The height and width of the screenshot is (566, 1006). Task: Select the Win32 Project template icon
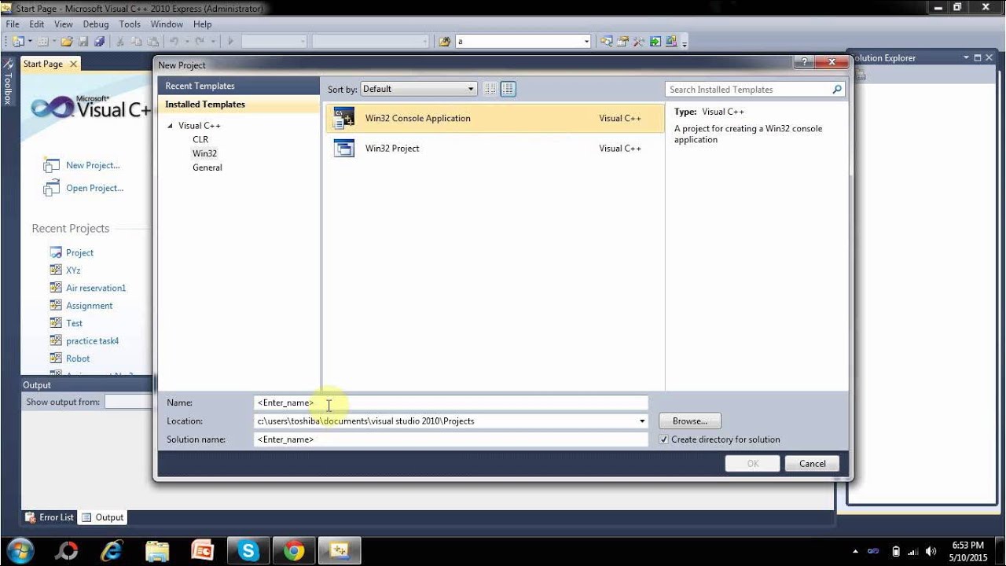344,148
